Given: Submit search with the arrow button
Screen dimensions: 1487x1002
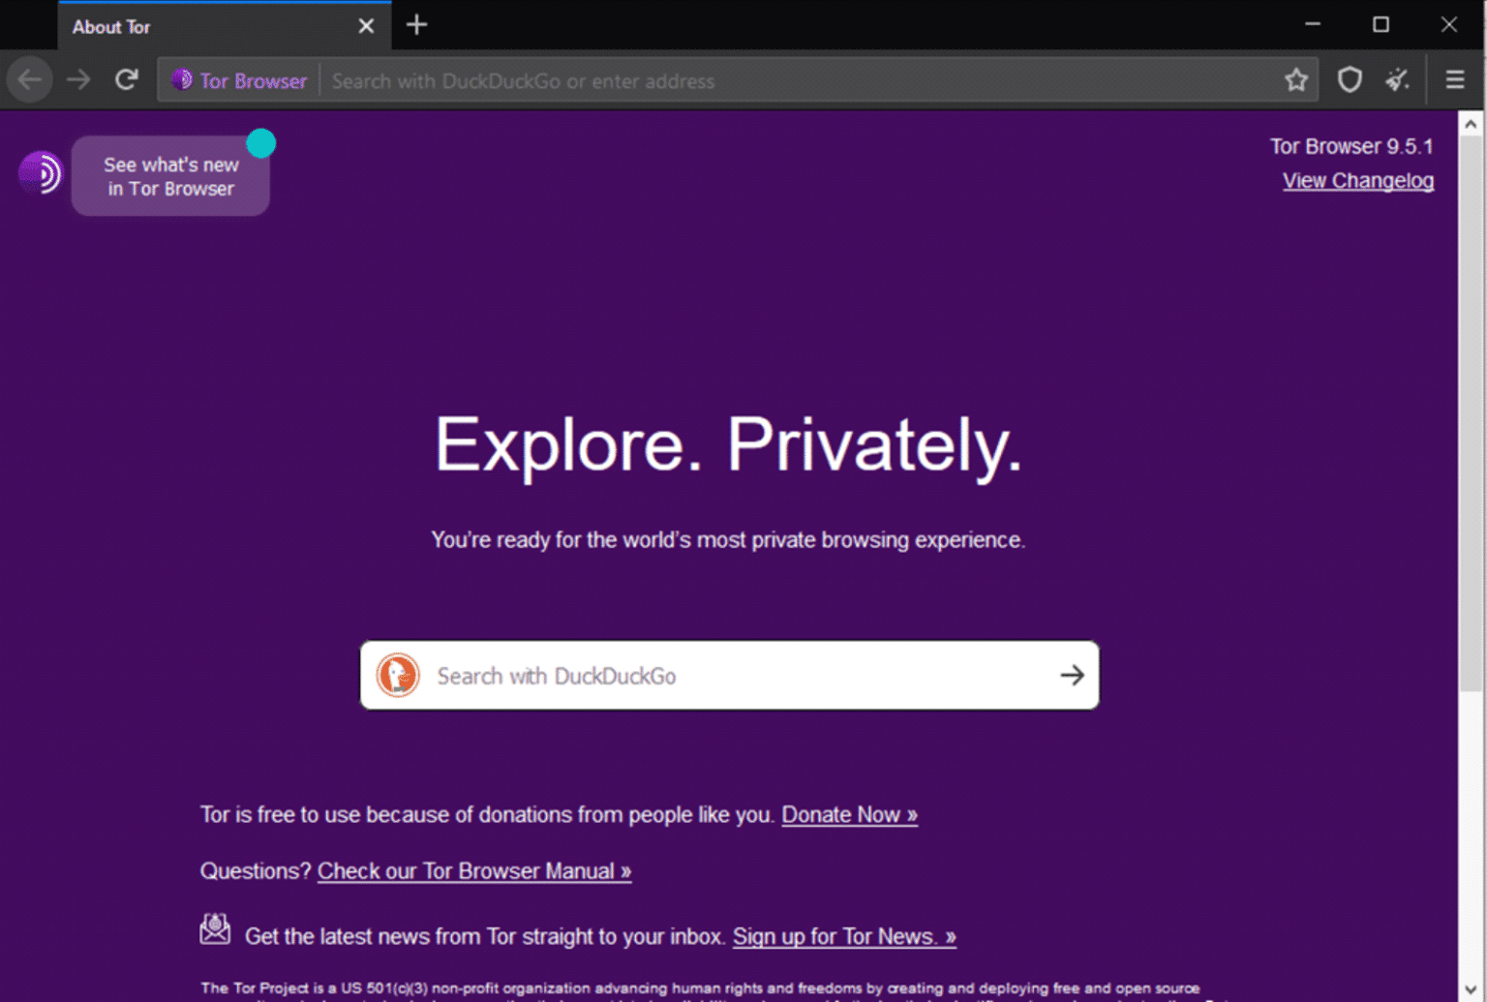Looking at the screenshot, I should pyautogui.click(x=1072, y=676).
